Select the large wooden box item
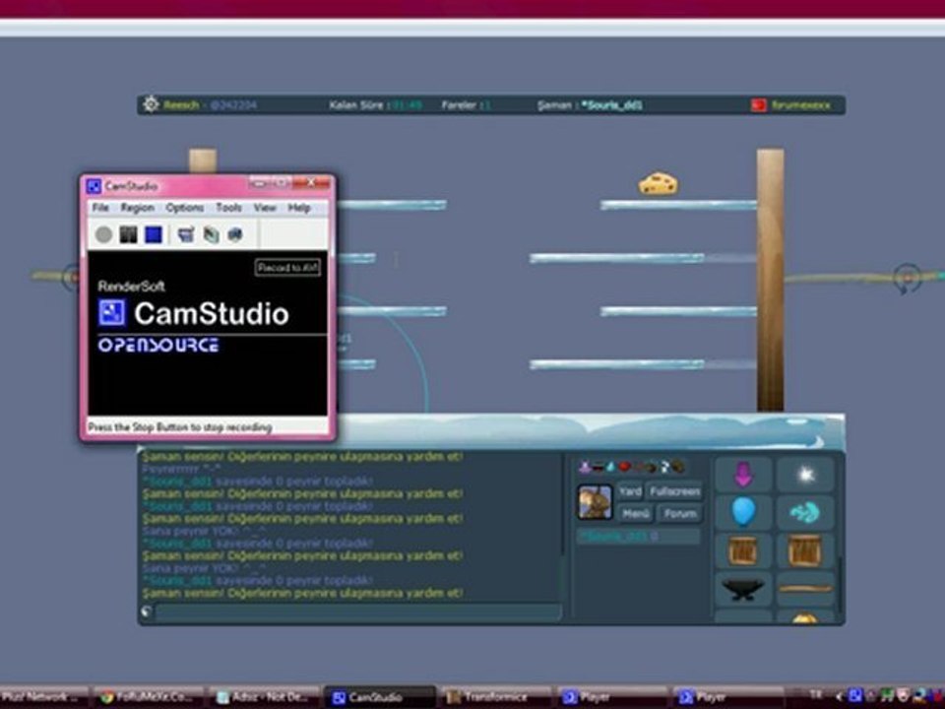The height and width of the screenshot is (709, 945). click(805, 550)
